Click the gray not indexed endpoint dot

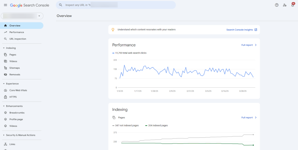click(x=253, y=135)
